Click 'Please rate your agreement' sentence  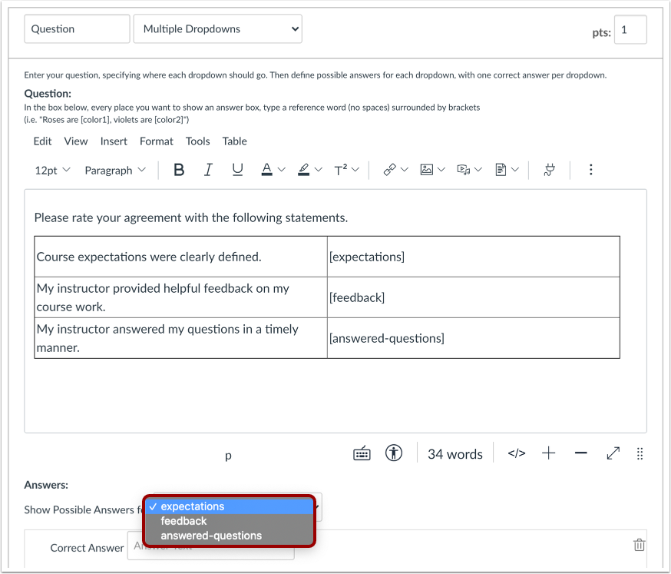[191, 217]
